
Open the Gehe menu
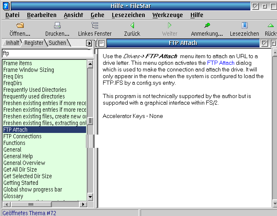point(97,15)
